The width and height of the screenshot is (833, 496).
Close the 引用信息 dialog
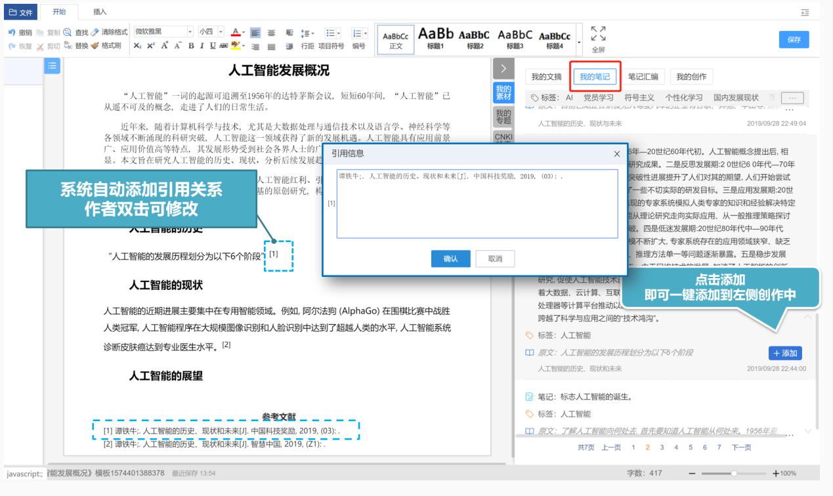(616, 154)
